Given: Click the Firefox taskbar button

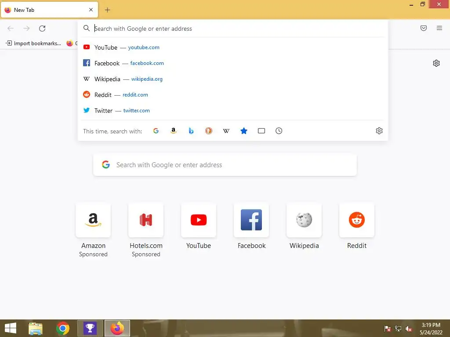Looking at the screenshot, I should coord(117,328).
